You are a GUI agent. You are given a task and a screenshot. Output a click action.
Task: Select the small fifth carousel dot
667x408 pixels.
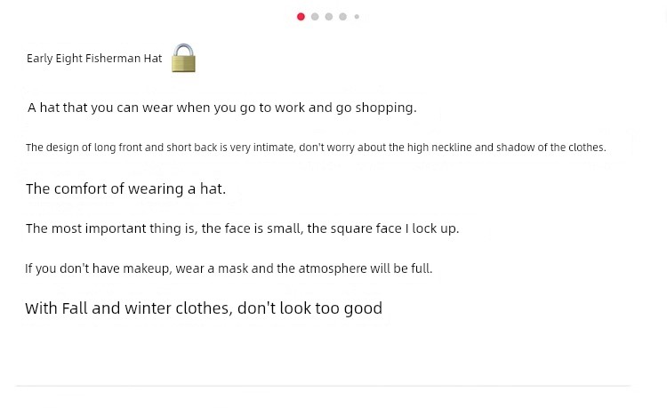click(x=357, y=17)
